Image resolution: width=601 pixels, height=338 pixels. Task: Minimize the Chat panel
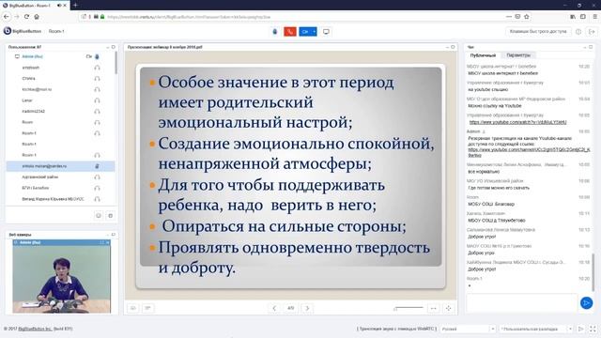click(x=584, y=47)
